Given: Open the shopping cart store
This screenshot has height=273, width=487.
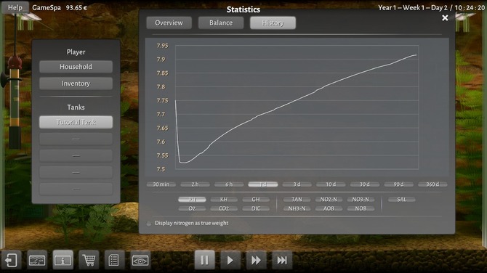Looking at the screenshot, I should (x=89, y=260).
